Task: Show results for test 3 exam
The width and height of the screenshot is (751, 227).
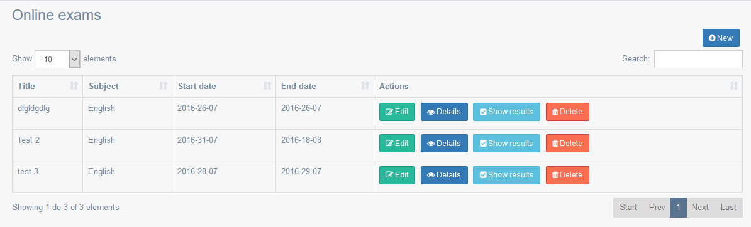Action: click(x=507, y=175)
